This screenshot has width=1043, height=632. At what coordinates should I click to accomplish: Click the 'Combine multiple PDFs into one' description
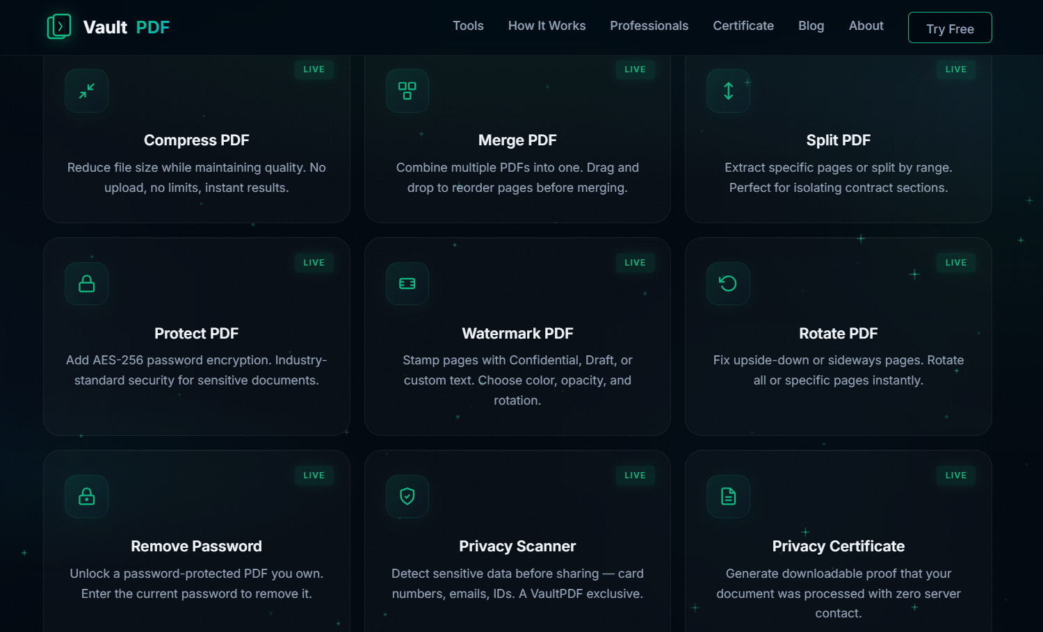517,178
